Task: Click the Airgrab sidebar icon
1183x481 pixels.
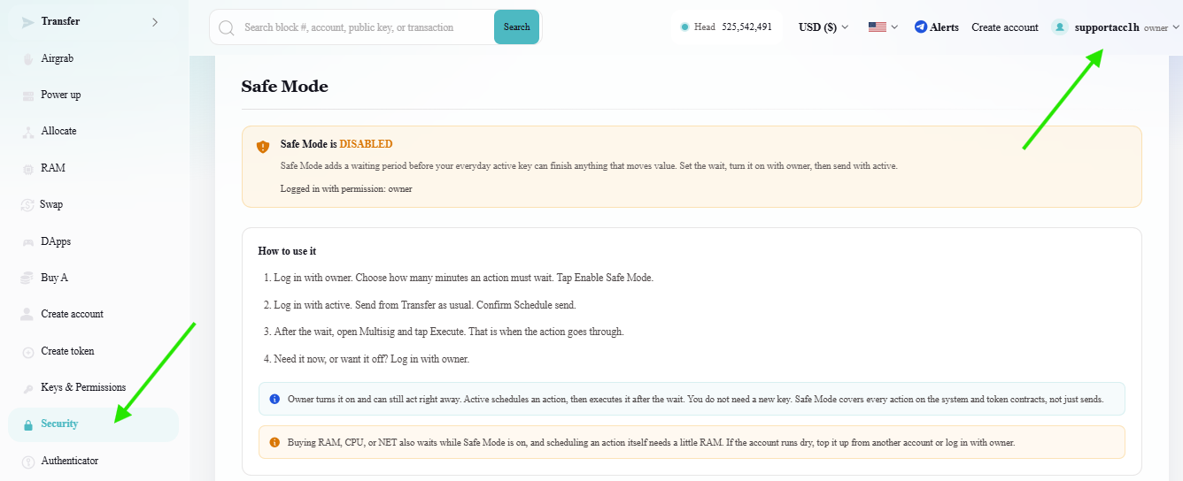Action: (27, 58)
